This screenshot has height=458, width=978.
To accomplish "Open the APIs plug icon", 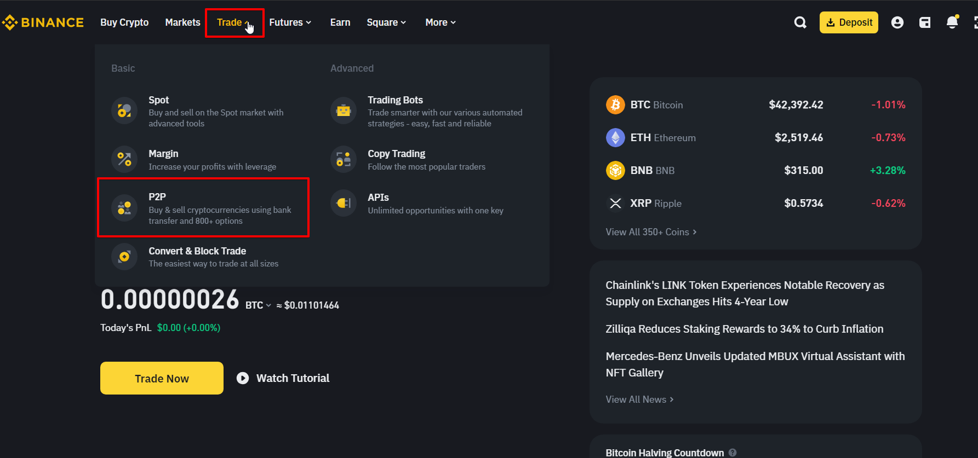I will [344, 203].
